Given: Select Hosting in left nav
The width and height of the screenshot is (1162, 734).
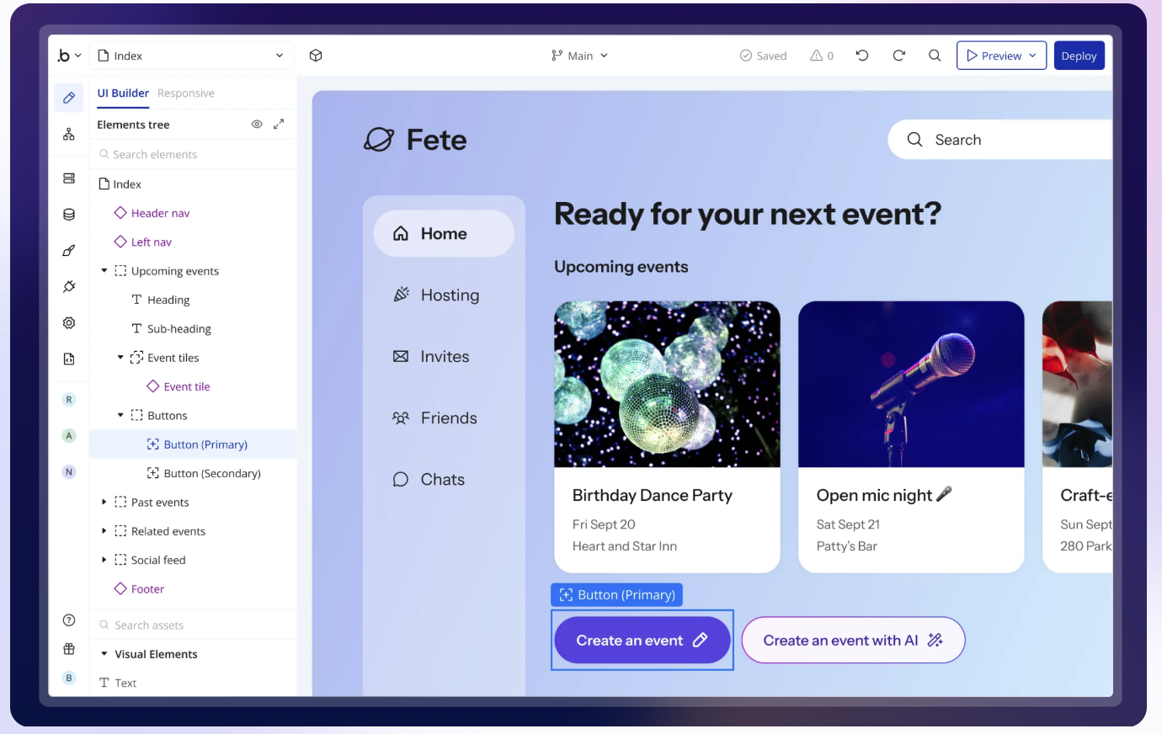Looking at the screenshot, I should 436,295.
